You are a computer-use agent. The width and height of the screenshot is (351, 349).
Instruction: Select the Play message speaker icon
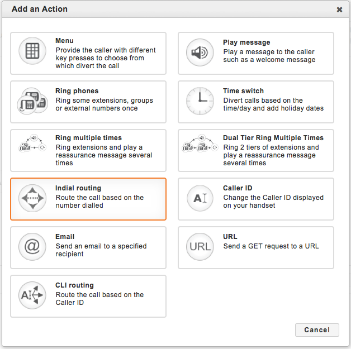click(x=200, y=53)
